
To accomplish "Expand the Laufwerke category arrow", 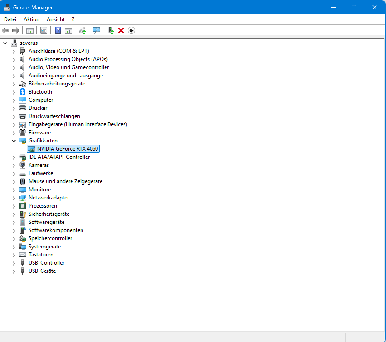I will (x=14, y=174).
